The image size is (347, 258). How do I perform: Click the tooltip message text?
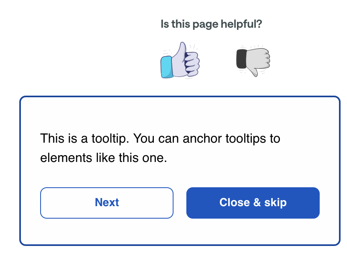click(x=160, y=148)
